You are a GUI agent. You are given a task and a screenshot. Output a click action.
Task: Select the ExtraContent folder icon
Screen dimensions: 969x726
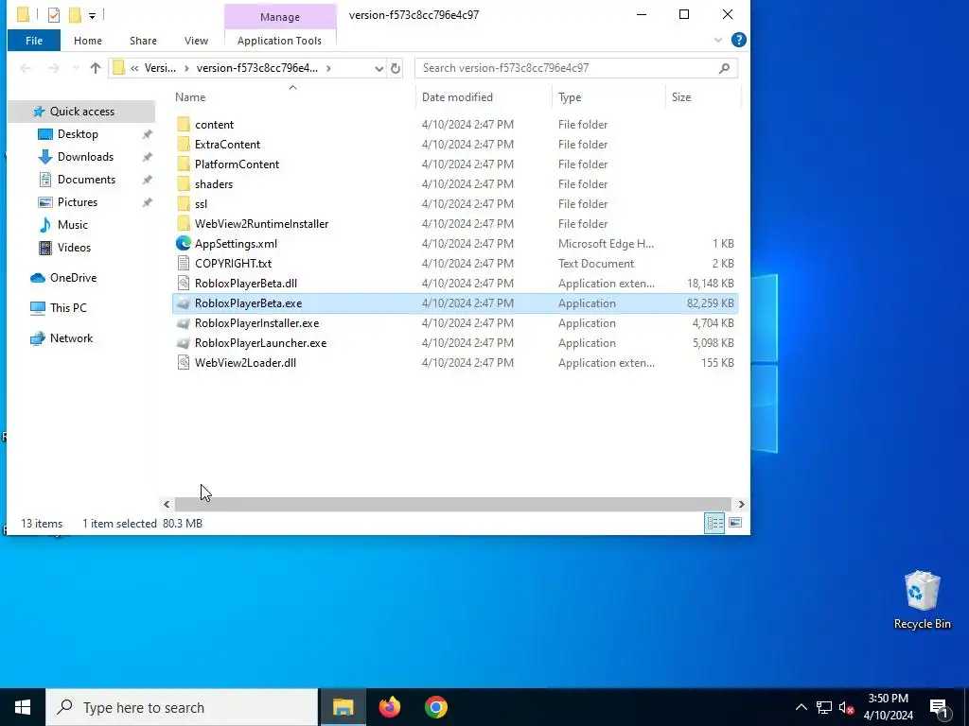(184, 145)
